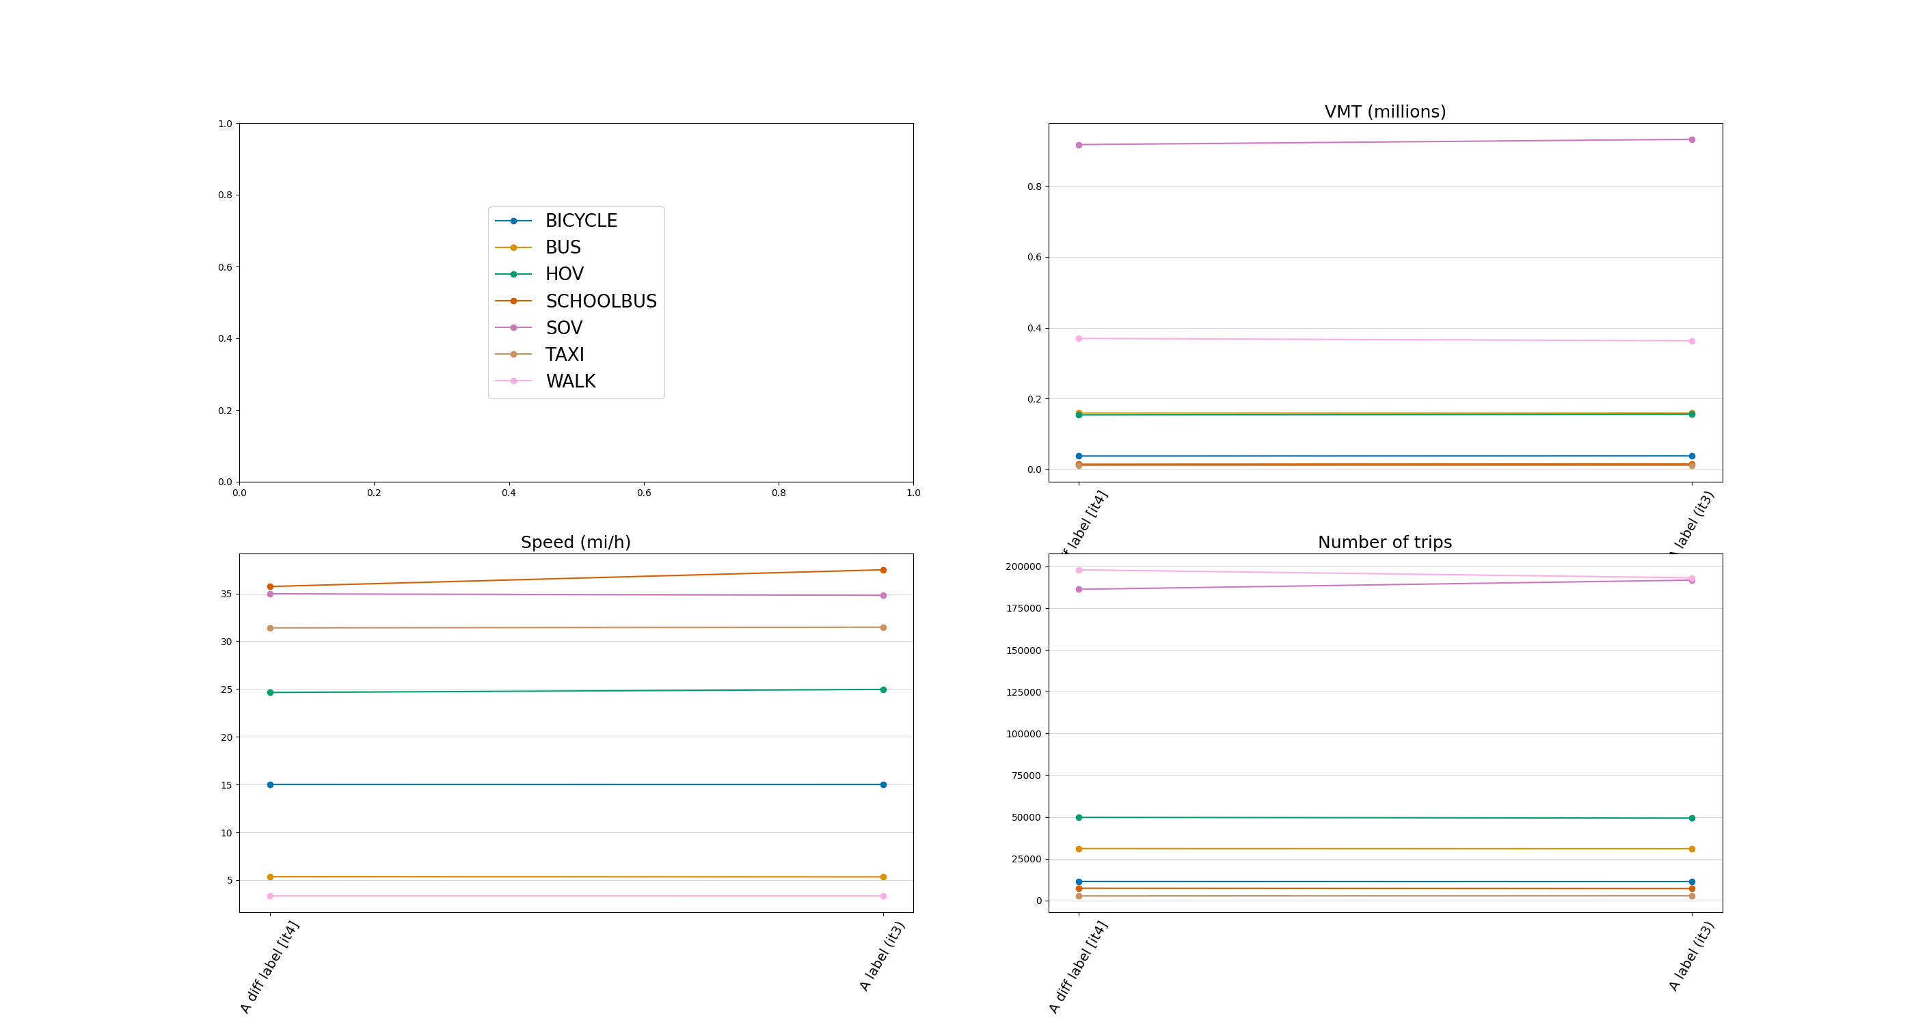1914x1025 pixels.
Task: Click the WALK right point in Speed chart
Action: pos(883,897)
